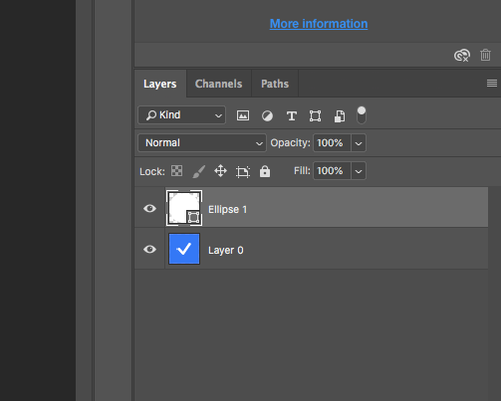Filter for shape layers icon
Image resolution: width=501 pixels, height=401 pixels.
[x=315, y=115]
